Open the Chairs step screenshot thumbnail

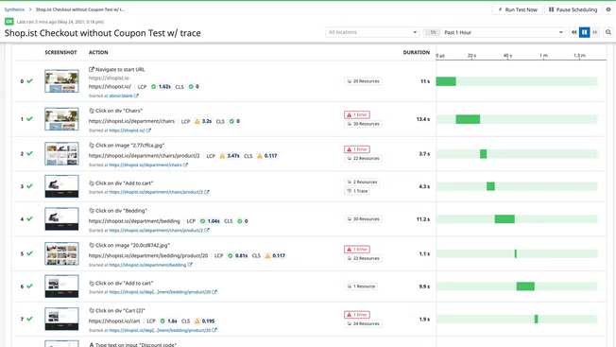(x=61, y=119)
